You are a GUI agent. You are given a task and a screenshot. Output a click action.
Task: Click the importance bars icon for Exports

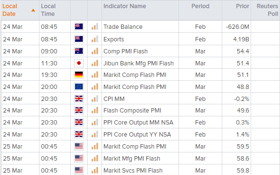[x=95, y=39]
